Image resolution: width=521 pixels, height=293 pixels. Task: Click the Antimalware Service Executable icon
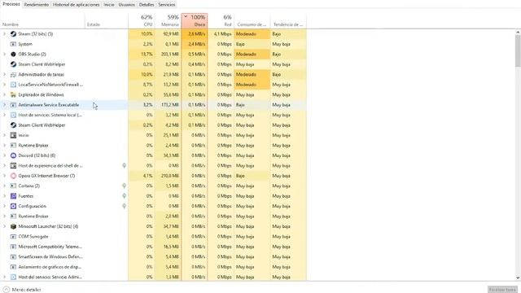click(x=13, y=105)
